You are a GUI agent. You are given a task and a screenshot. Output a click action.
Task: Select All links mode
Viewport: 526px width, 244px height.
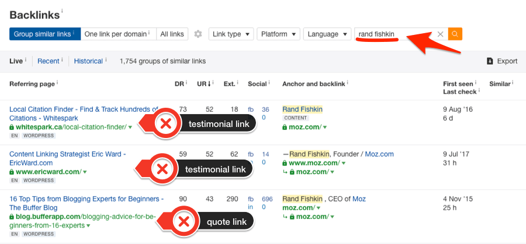point(172,34)
